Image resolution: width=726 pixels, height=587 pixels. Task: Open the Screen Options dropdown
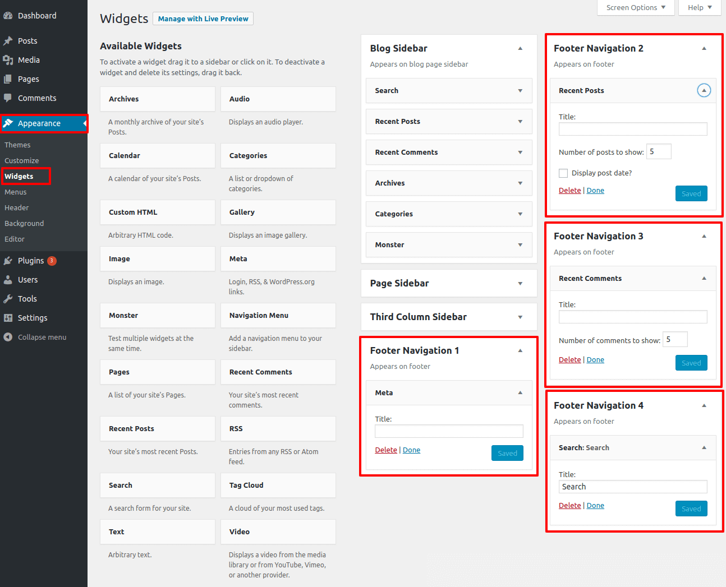[636, 8]
